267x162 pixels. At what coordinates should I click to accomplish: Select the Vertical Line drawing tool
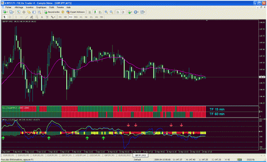coord(16,17)
